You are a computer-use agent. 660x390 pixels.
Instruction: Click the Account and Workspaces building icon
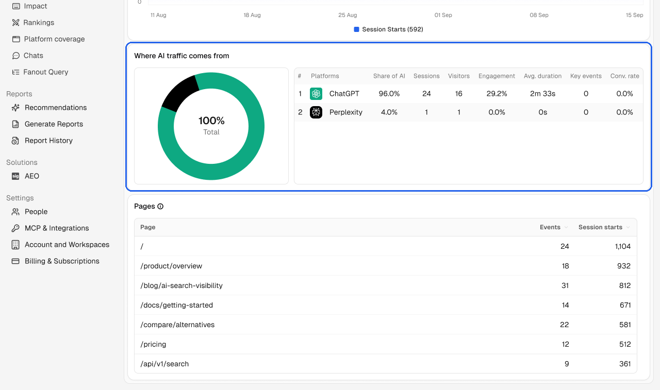point(15,245)
